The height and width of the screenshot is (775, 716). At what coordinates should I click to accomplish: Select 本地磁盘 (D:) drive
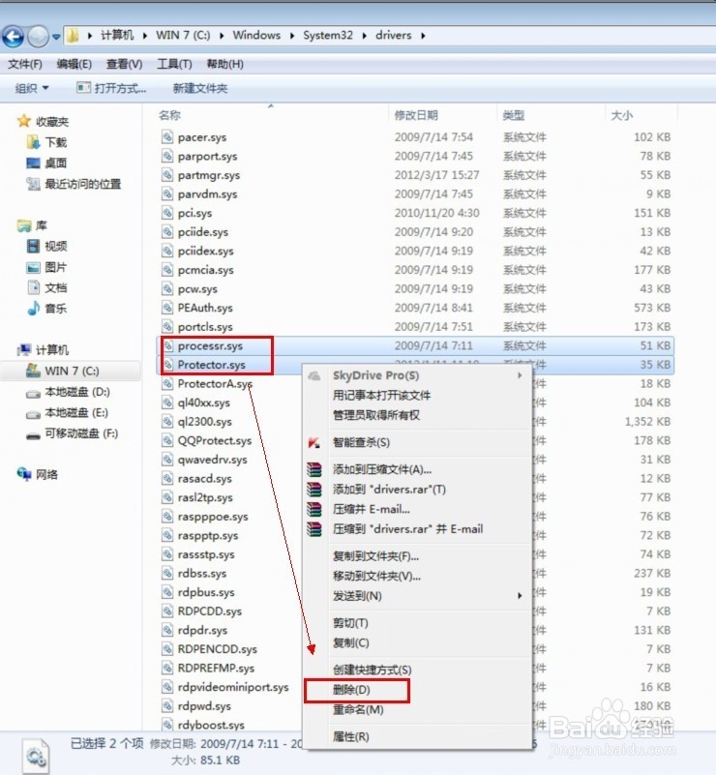coord(68,392)
